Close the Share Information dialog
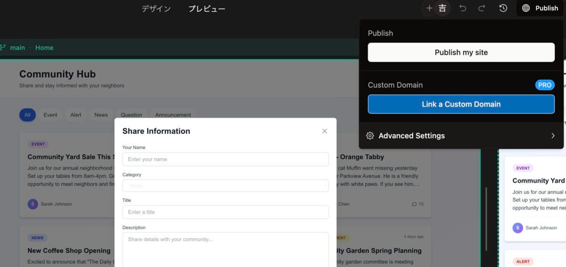 coord(325,131)
